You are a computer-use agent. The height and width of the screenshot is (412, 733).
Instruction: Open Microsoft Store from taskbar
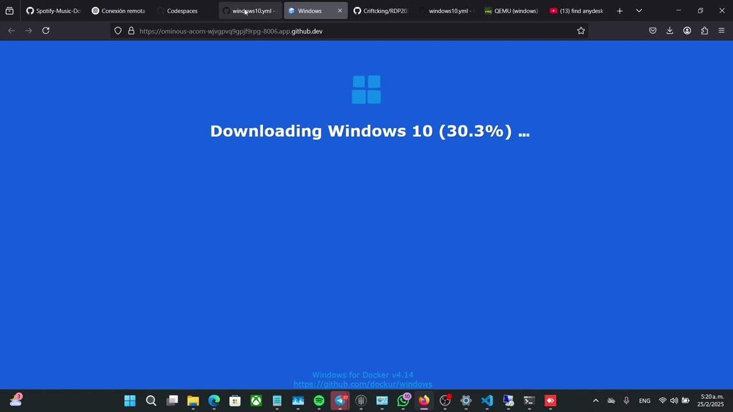point(235,401)
